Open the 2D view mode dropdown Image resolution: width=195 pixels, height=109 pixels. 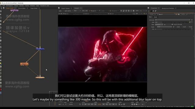(138, 14)
